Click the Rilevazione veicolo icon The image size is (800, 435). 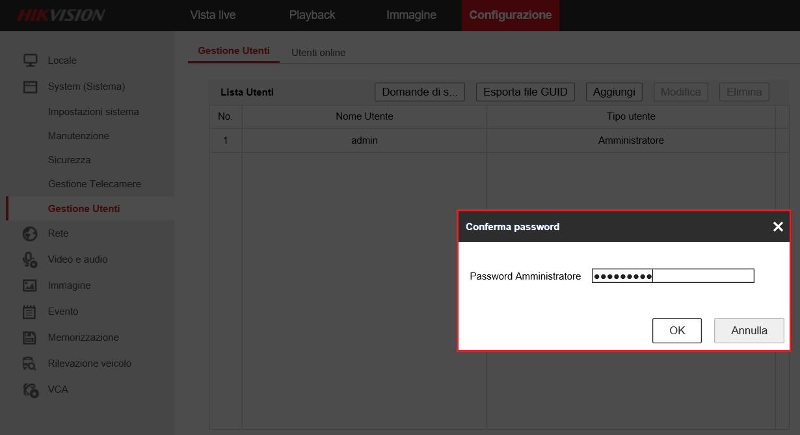point(30,363)
